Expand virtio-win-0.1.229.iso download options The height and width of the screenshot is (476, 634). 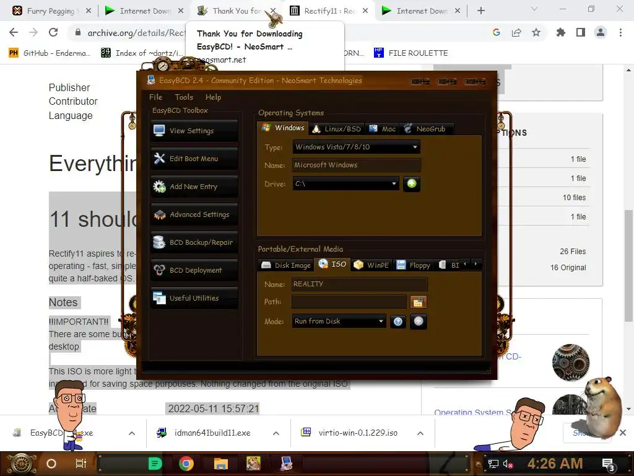(x=420, y=433)
